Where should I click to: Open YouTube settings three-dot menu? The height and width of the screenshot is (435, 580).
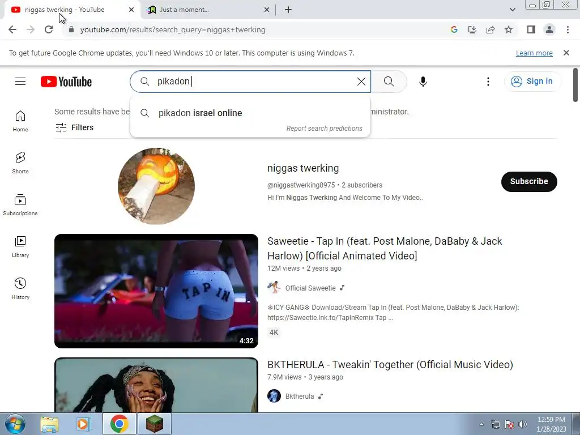[x=488, y=82]
